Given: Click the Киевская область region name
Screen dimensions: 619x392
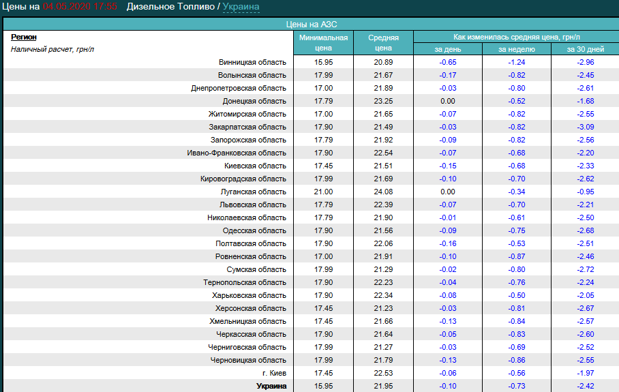Looking at the screenshot, I should pyautogui.click(x=255, y=166).
